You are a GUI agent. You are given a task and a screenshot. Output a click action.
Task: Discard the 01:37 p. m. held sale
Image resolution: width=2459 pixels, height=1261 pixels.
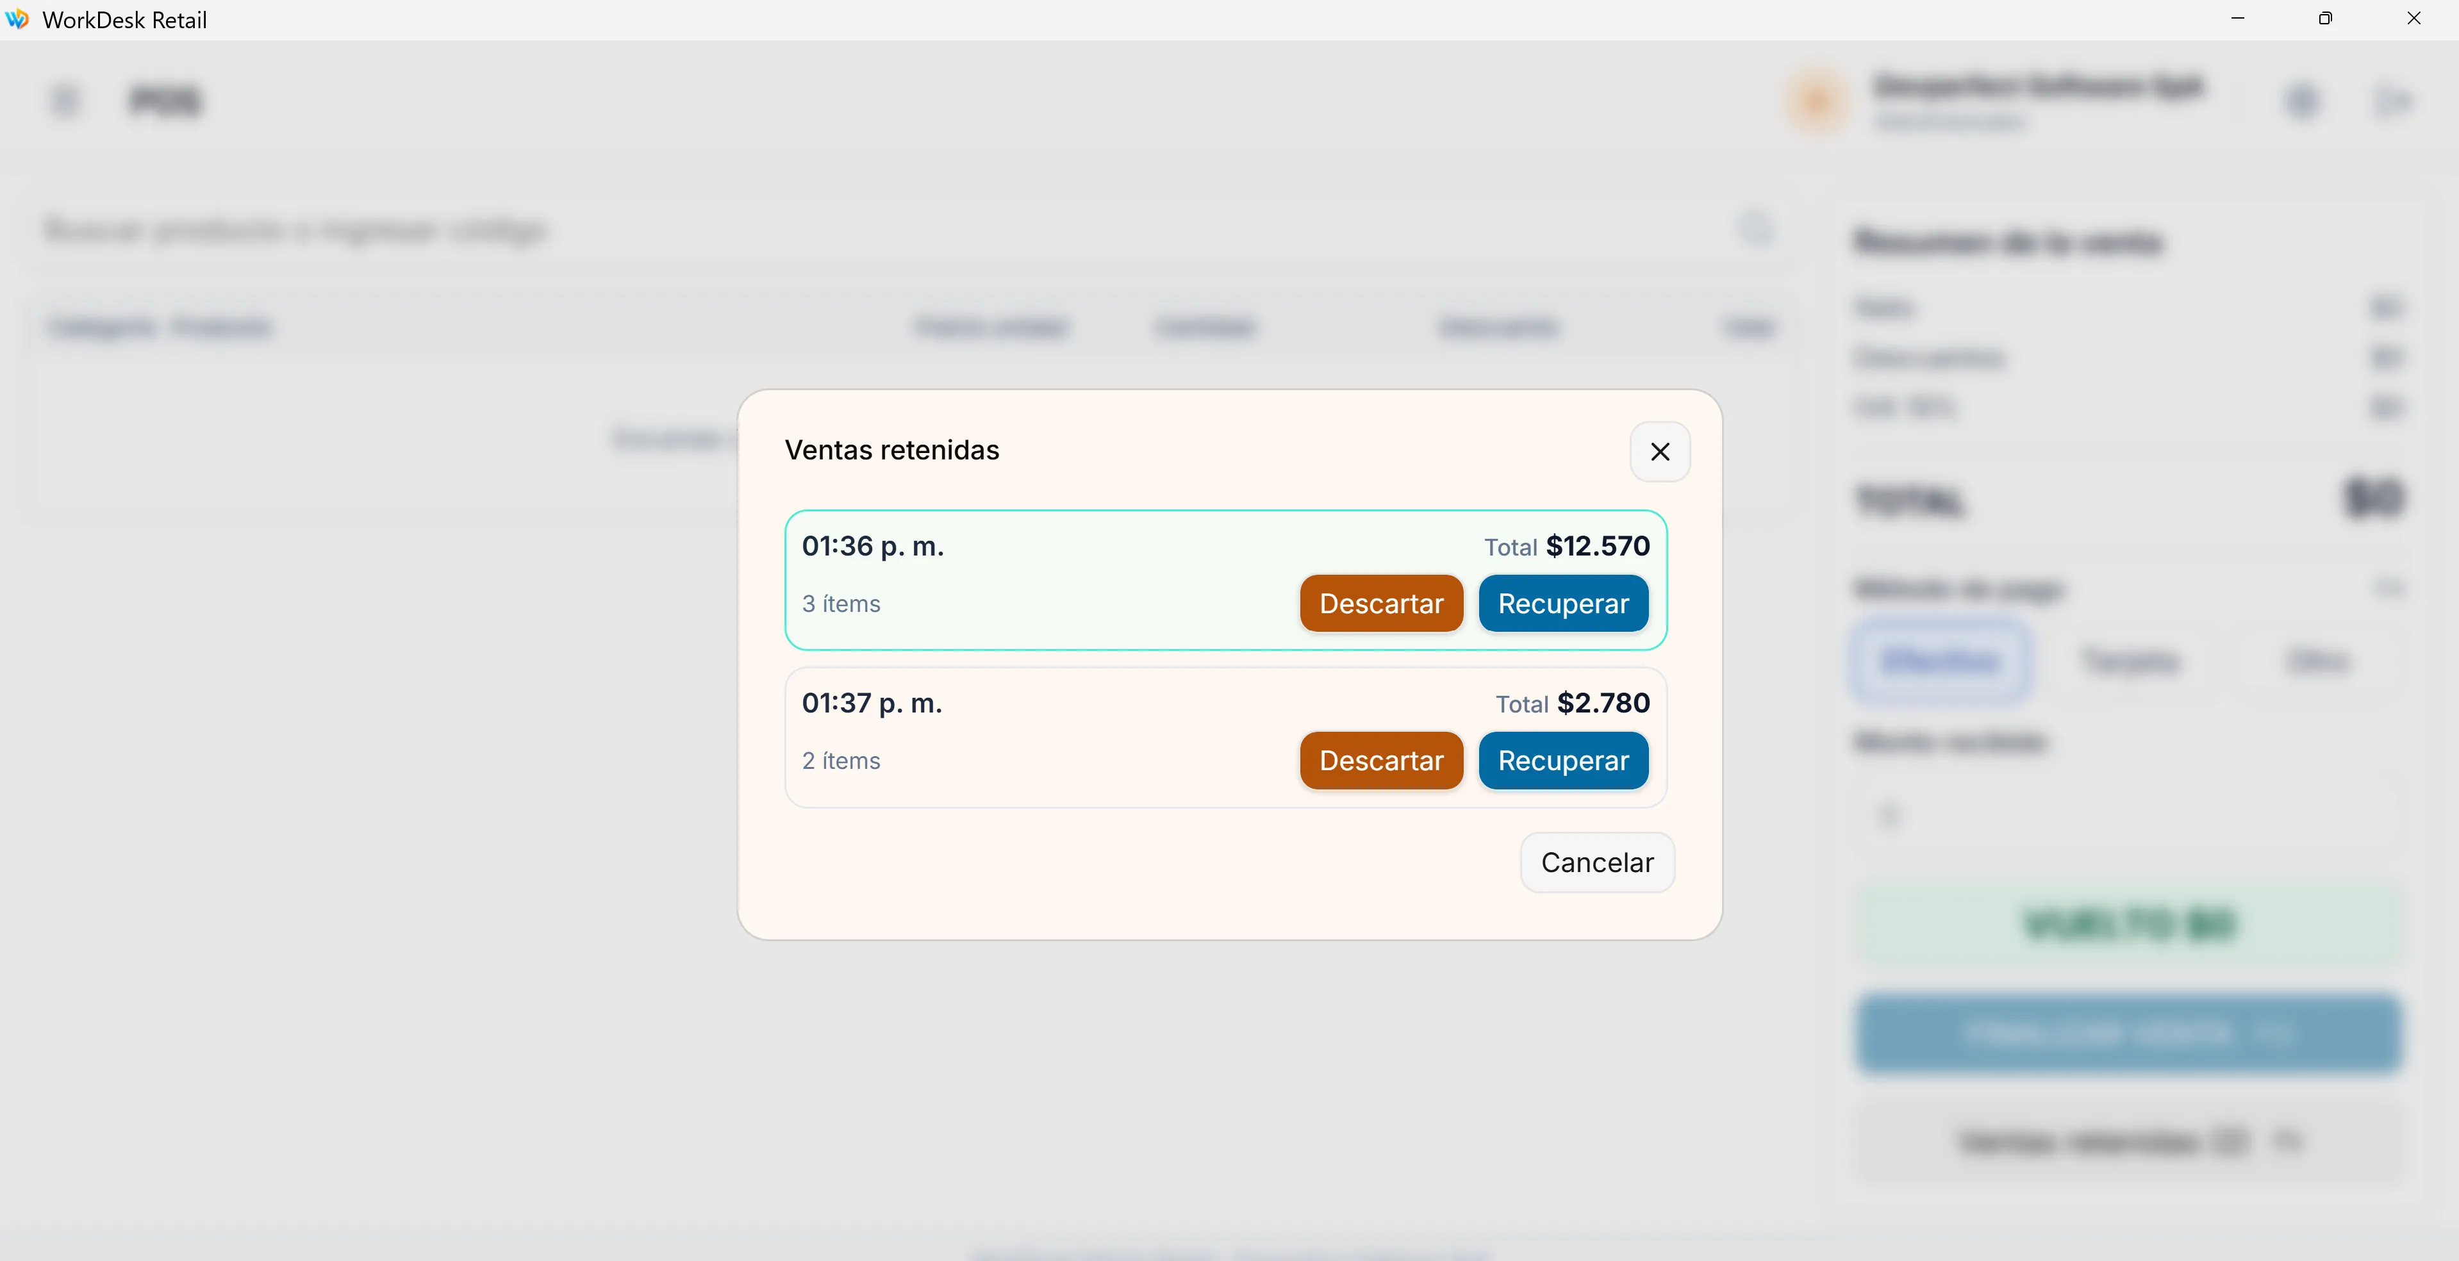[1380, 761]
